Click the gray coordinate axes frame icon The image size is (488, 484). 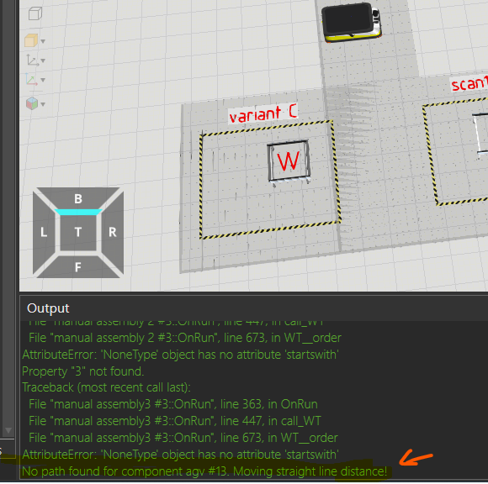point(32,60)
